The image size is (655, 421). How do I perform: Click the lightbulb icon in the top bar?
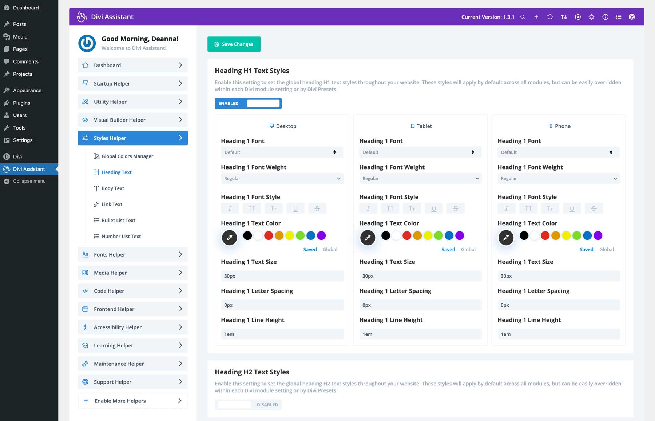point(591,17)
